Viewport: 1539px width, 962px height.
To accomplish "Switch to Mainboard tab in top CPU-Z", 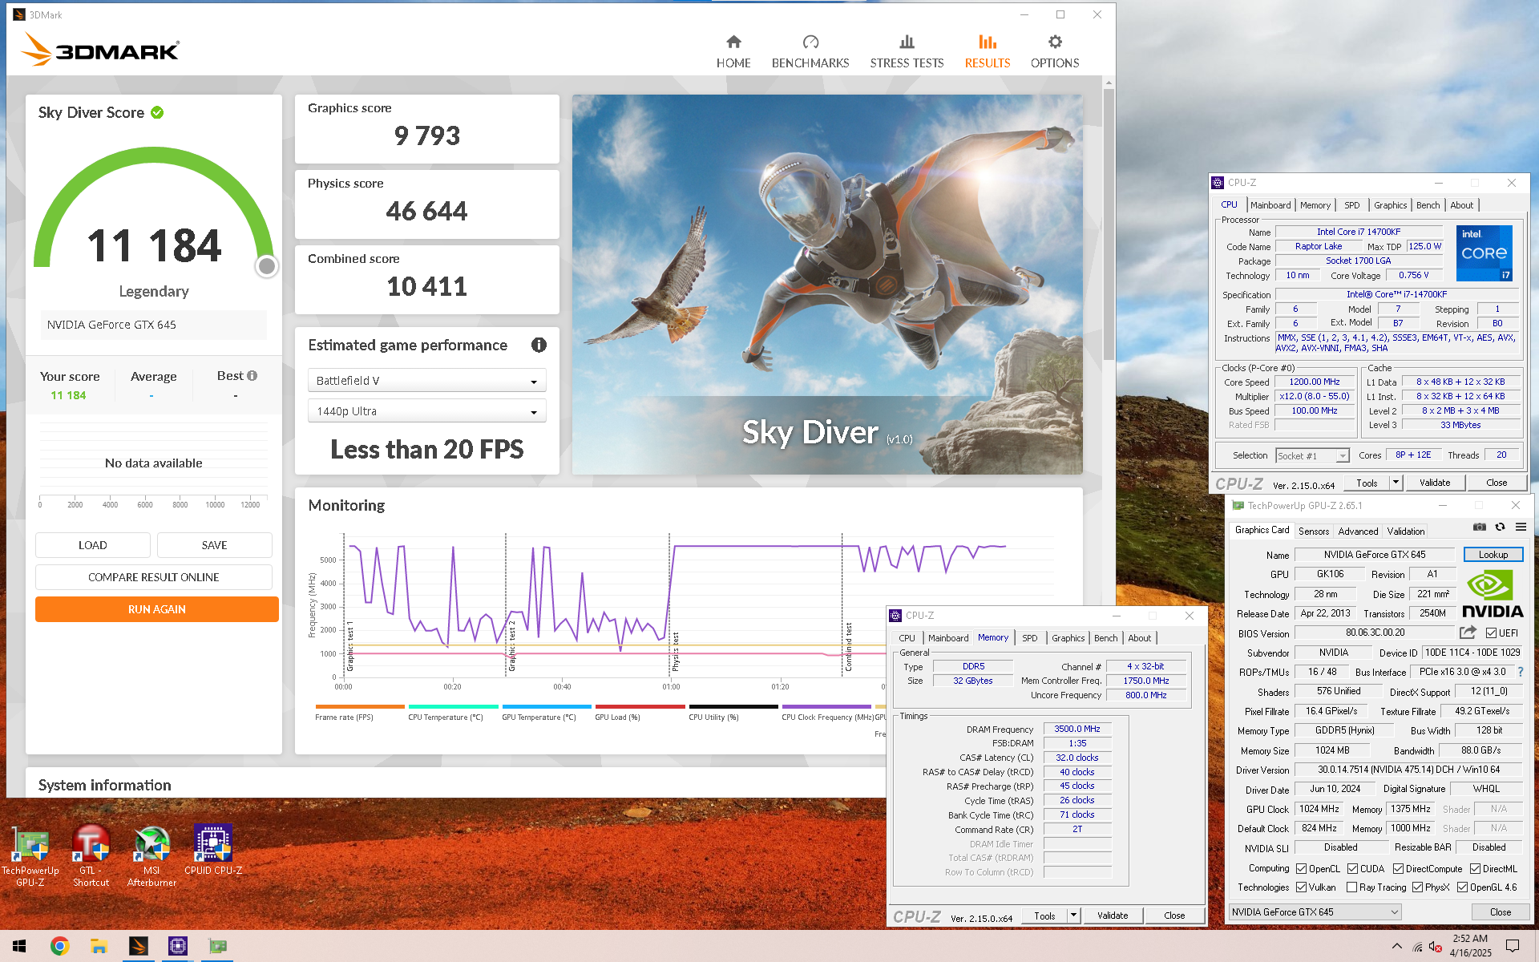I will [1270, 205].
